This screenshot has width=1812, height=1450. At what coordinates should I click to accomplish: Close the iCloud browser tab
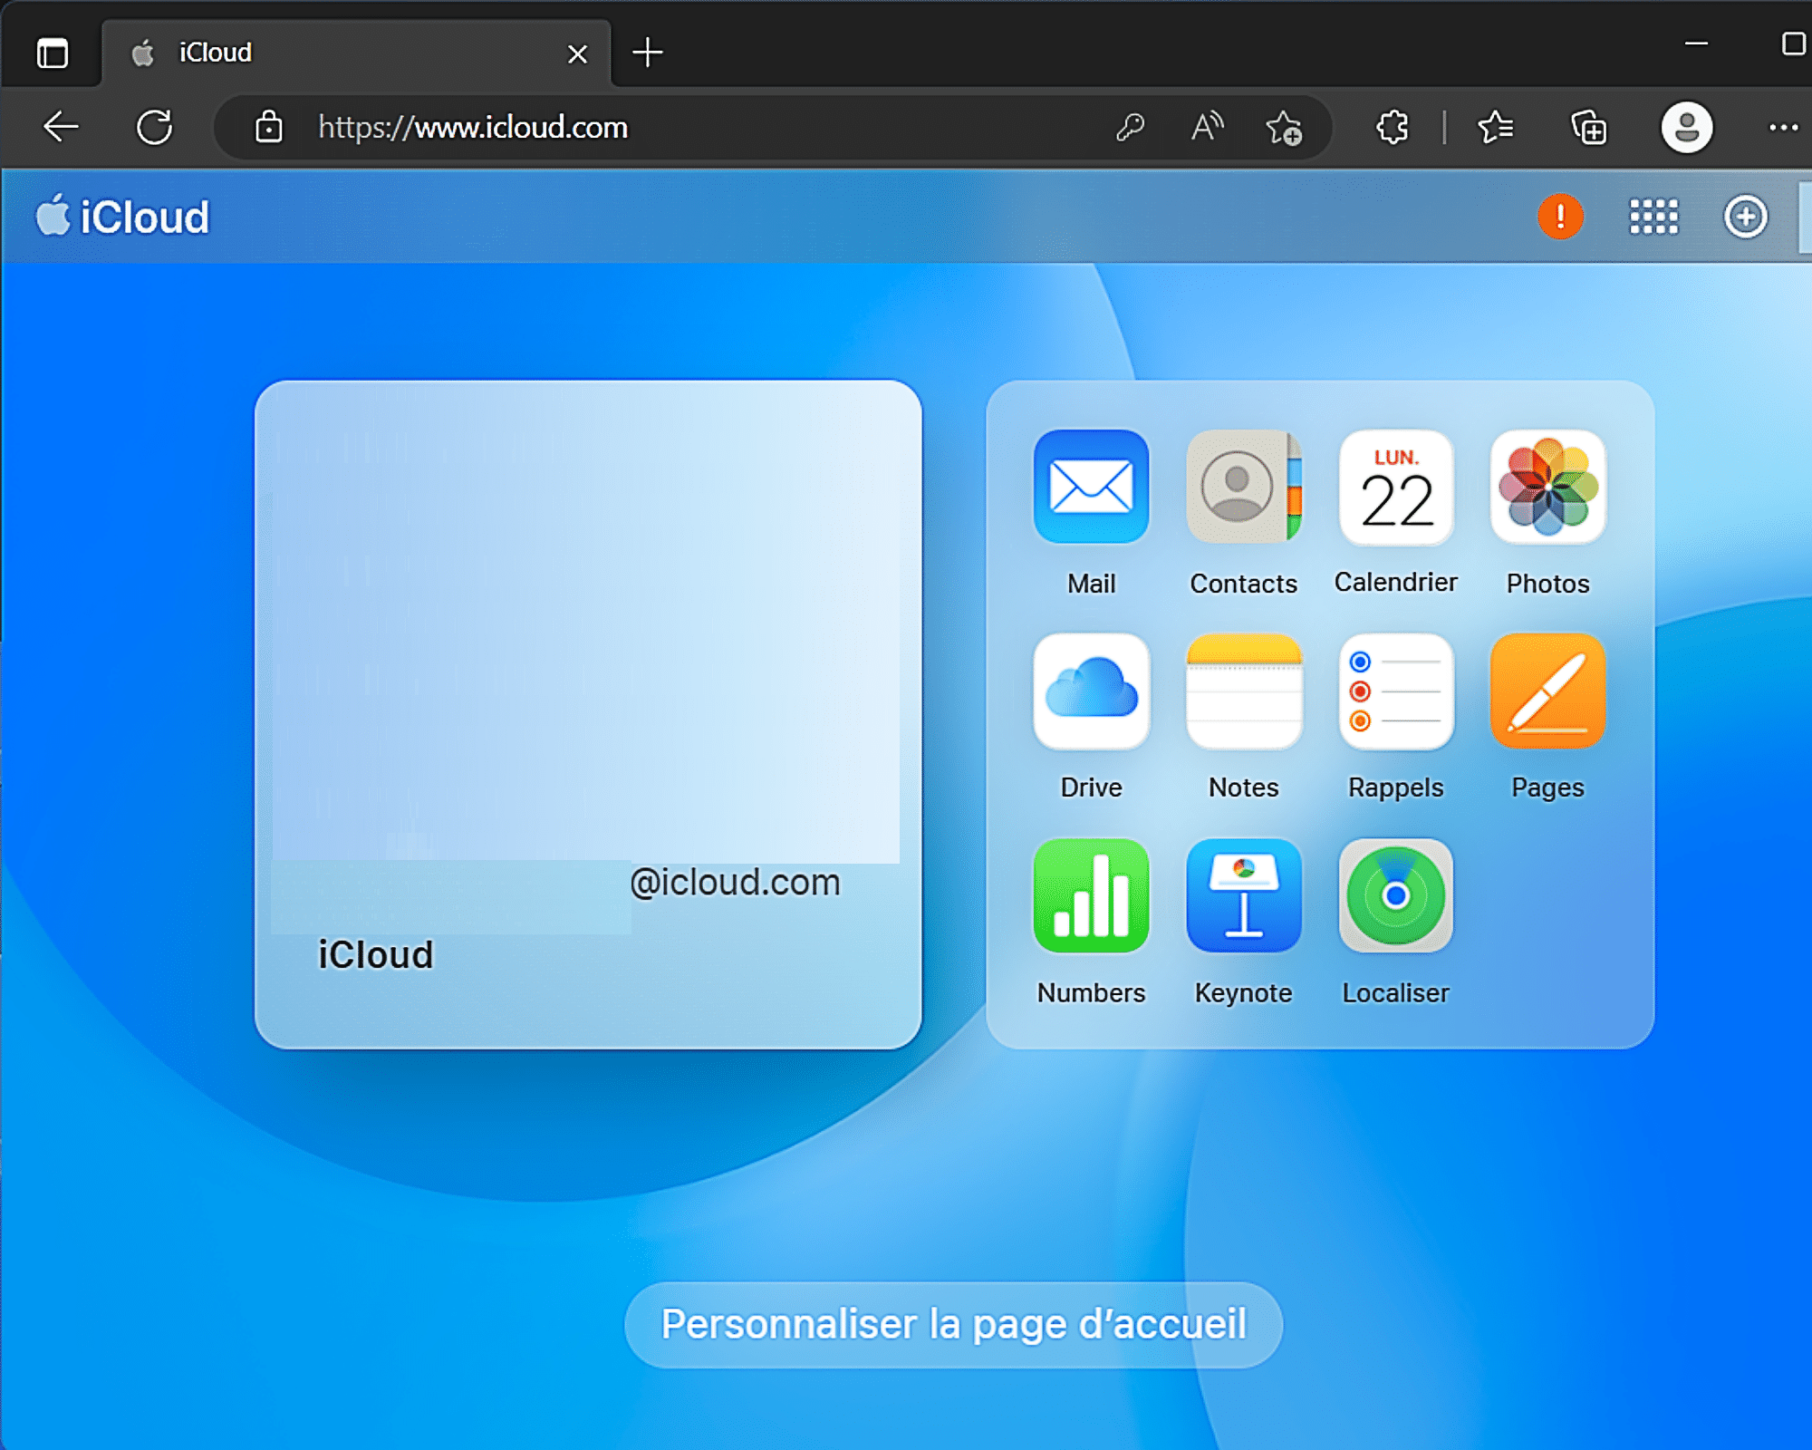pyautogui.click(x=577, y=53)
